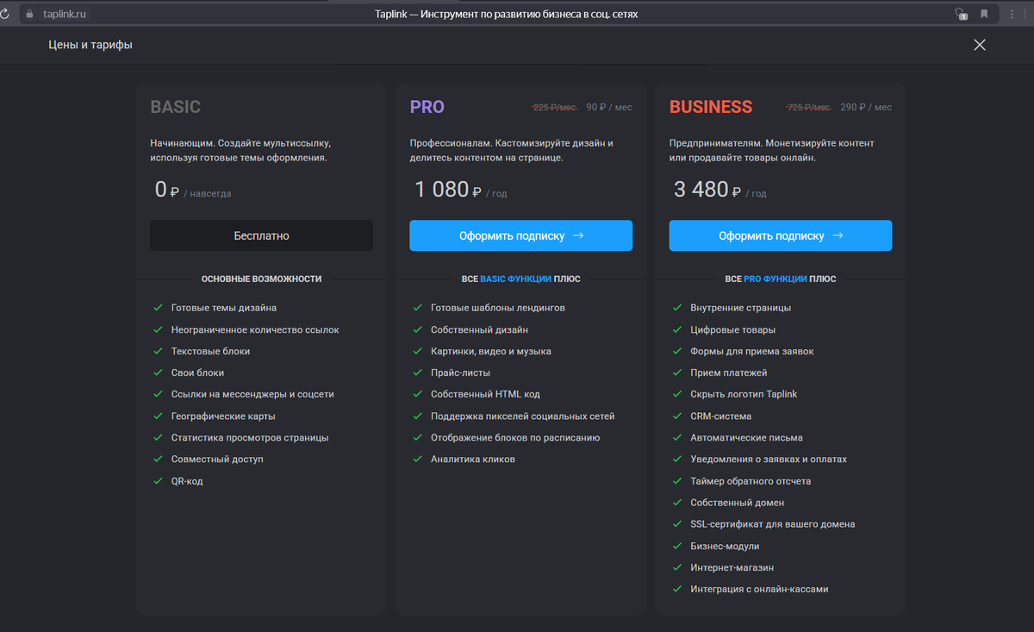Screen dimensions: 1034x632
Task: Click "Оформить подписку" for the PRO plan
Action: click(x=520, y=235)
